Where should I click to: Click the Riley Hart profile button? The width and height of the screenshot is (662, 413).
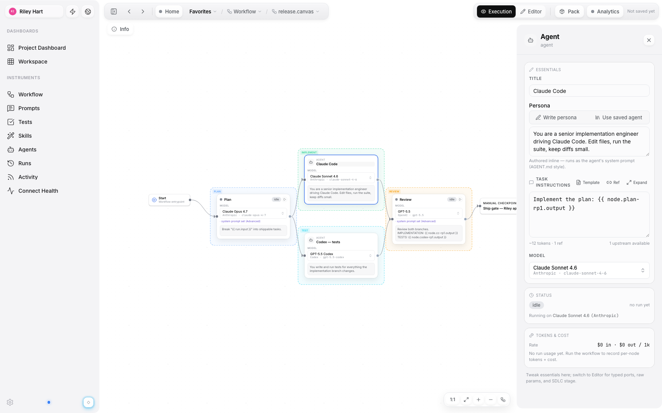click(35, 11)
